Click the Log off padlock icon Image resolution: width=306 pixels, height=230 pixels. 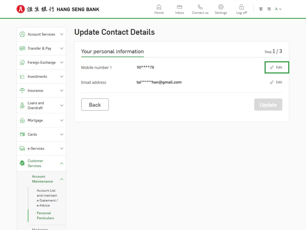pos(241,7)
